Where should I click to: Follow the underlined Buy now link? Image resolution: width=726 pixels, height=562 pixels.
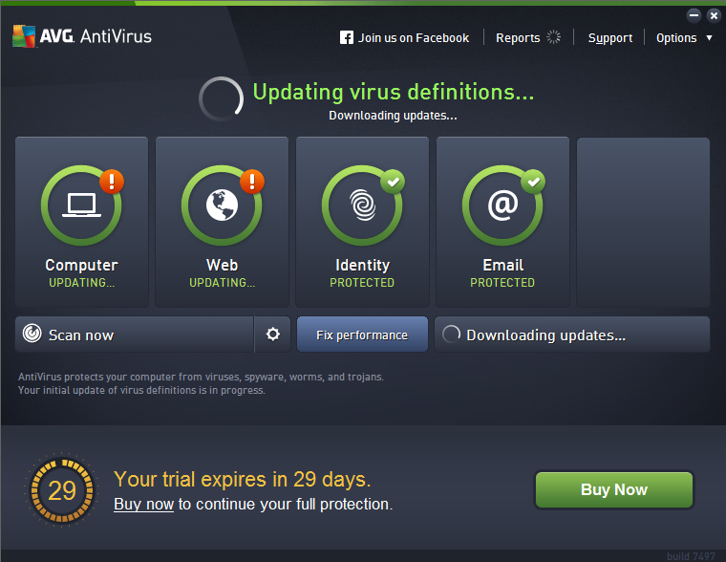tap(143, 504)
